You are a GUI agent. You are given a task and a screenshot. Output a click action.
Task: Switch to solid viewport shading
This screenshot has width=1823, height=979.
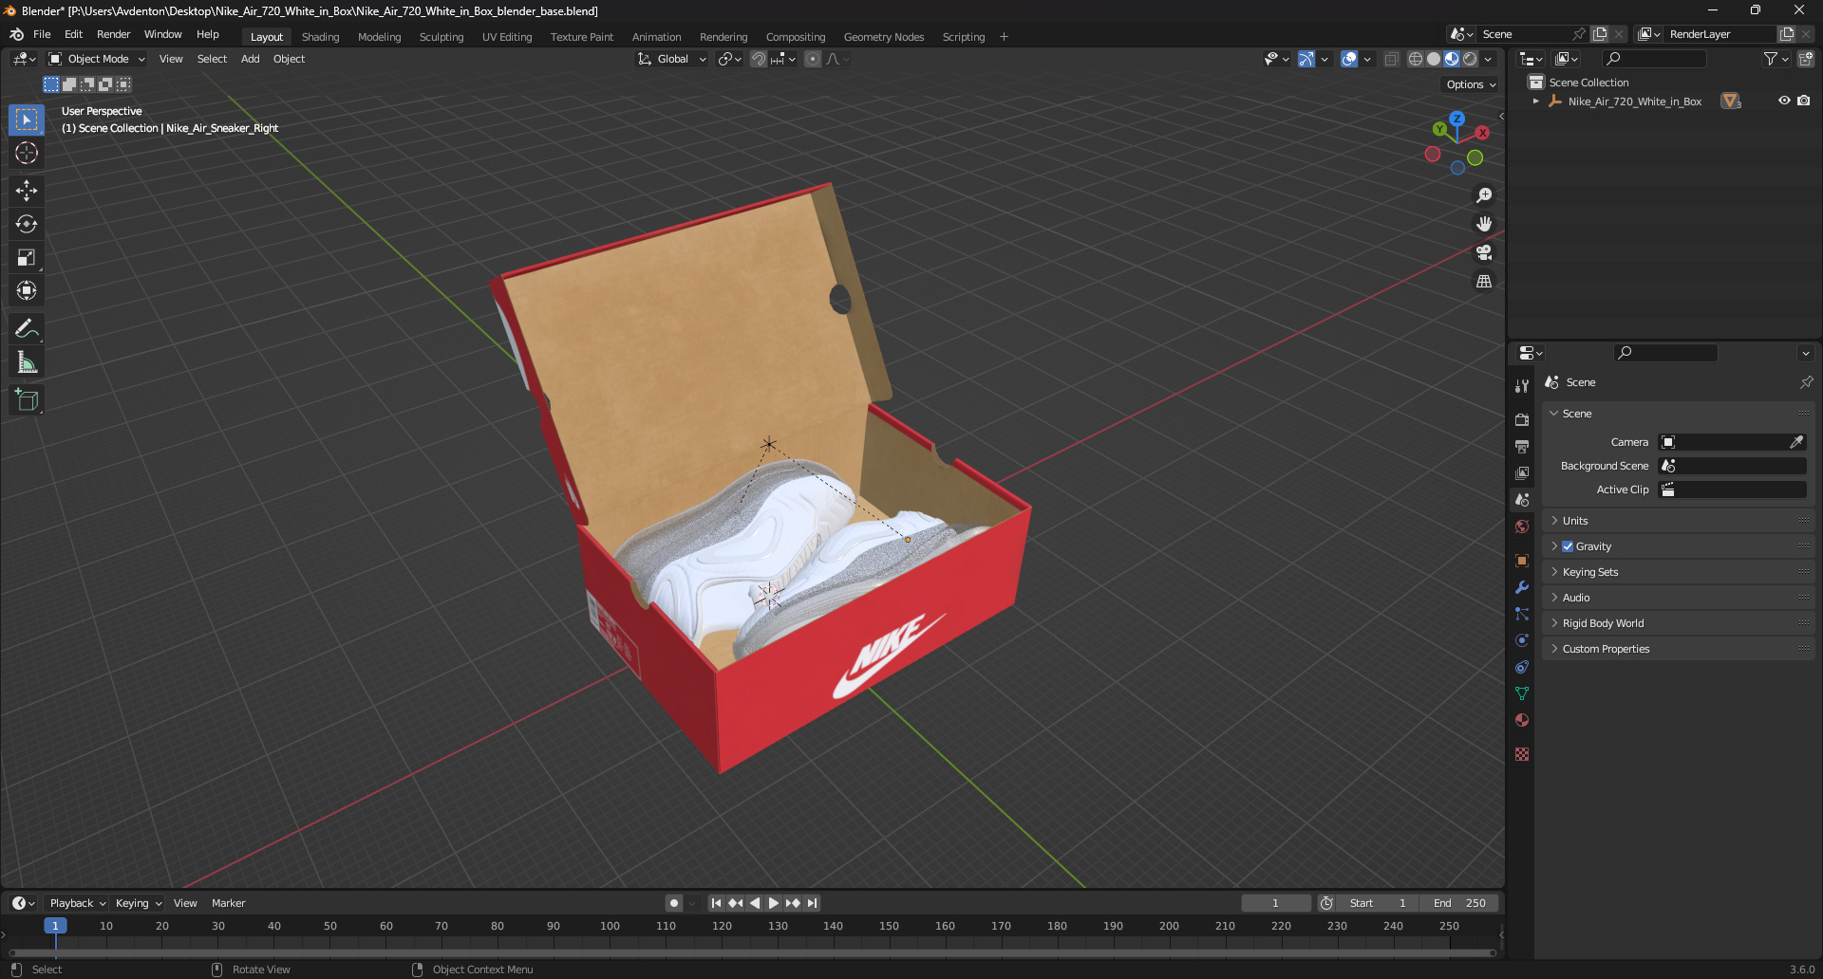coord(1434,59)
